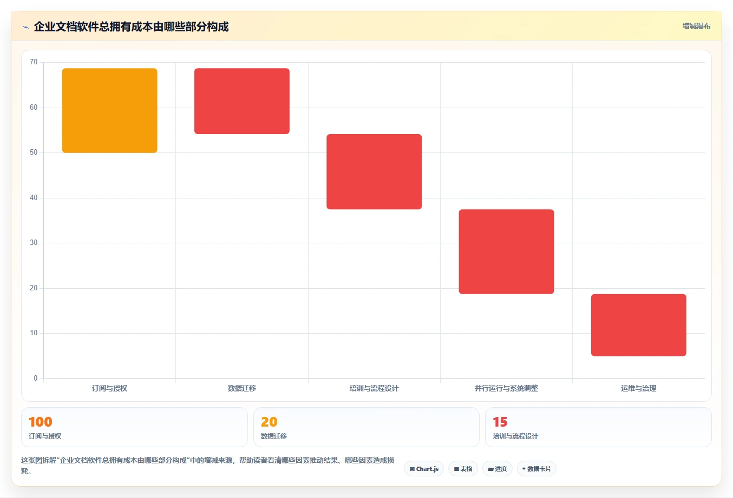Click the 数据卡片 tag pill
This screenshot has height=498, width=733.
point(536,469)
